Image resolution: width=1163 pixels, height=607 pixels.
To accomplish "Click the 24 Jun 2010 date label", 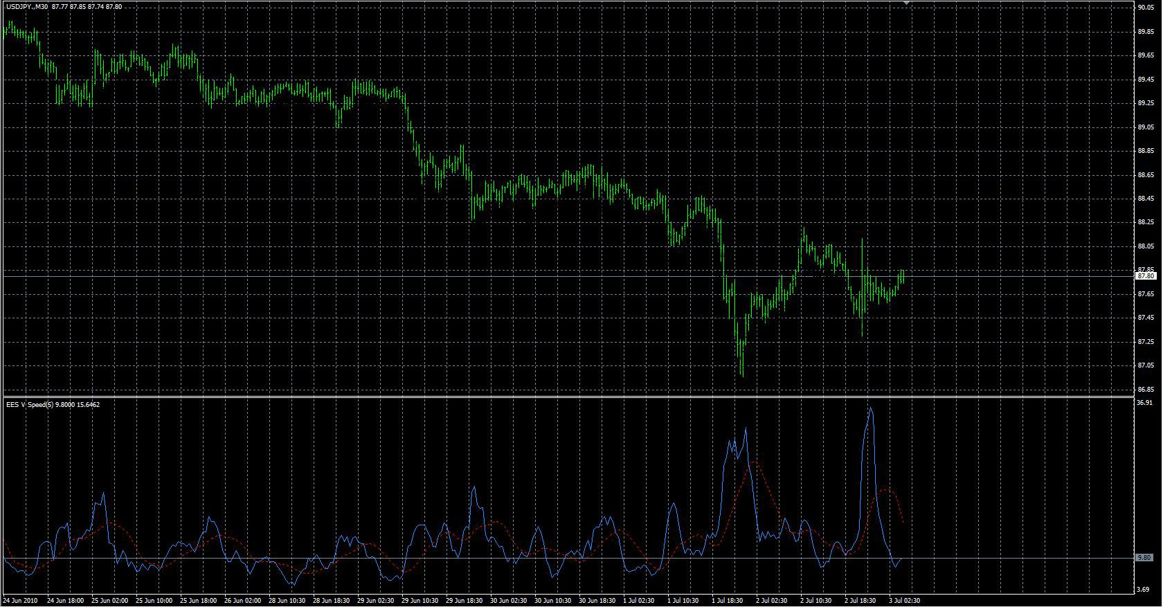I will (19, 601).
